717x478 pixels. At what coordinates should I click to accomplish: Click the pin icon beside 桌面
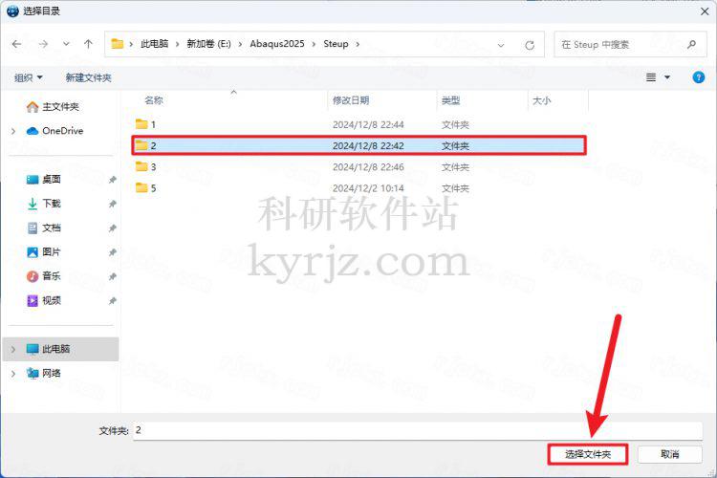pyautogui.click(x=112, y=180)
